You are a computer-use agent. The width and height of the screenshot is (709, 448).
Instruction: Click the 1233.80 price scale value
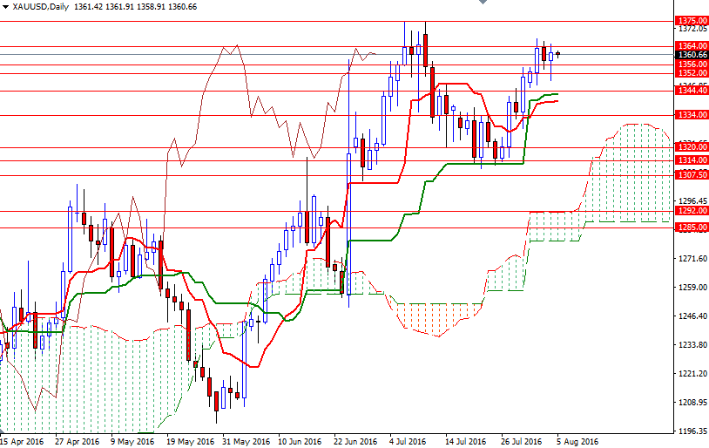point(692,345)
